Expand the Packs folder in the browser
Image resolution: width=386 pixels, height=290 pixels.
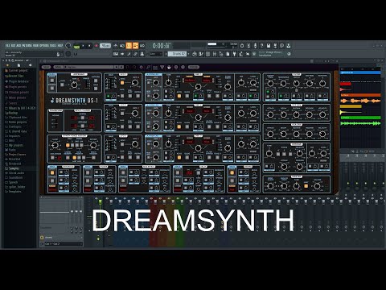click(12, 150)
